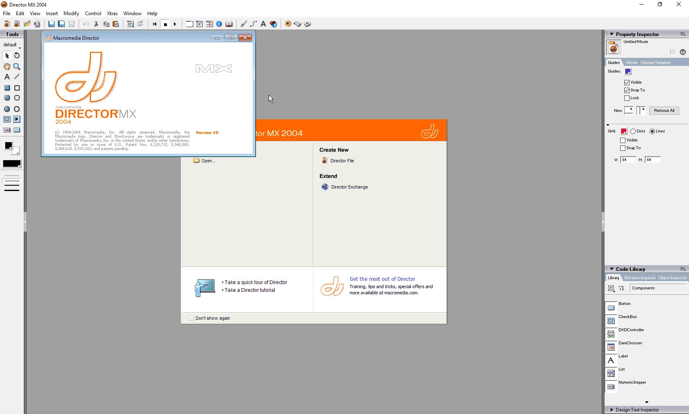The height and width of the screenshot is (414, 689).
Task: Collapse the Property Inspector panel
Action: tap(611, 34)
